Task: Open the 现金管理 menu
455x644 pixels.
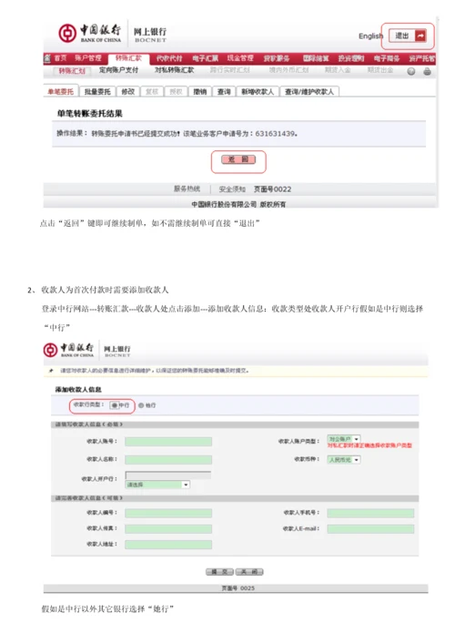Action: coord(240,58)
